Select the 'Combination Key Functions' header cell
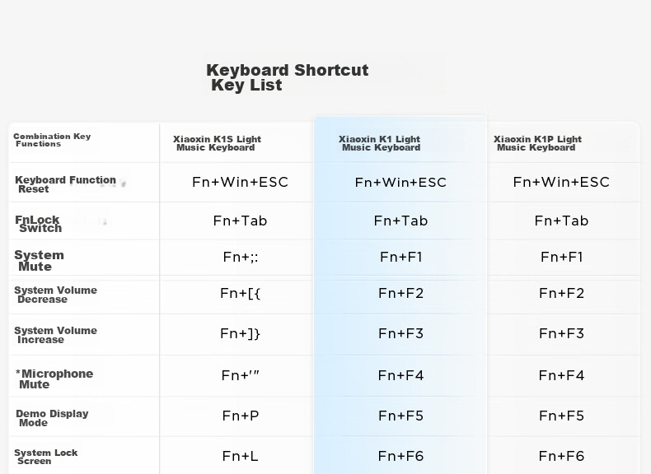Image resolution: width=651 pixels, height=474 pixels. [52, 140]
